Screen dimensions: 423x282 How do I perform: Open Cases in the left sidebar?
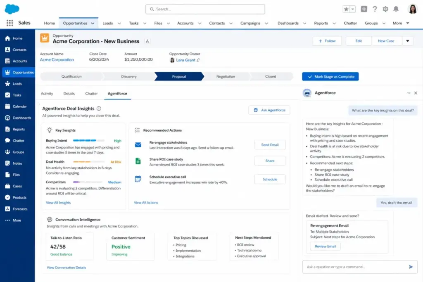coord(17,186)
